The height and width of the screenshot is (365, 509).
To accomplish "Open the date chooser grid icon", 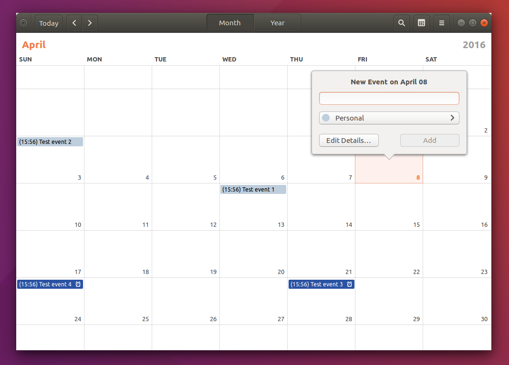I will point(421,22).
